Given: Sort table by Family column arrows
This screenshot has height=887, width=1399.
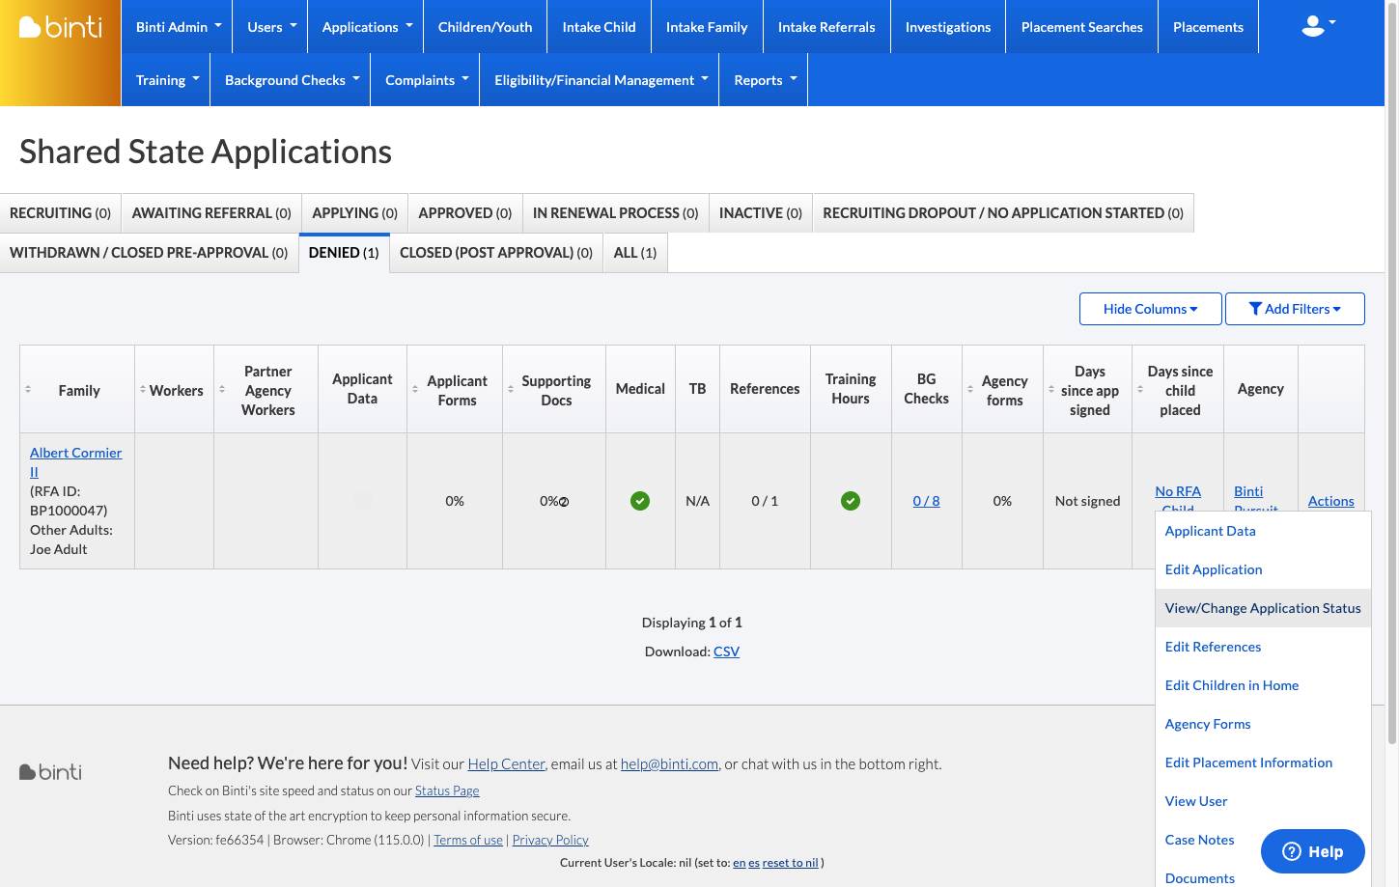Looking at the screenshot, I should coord(28,389).
